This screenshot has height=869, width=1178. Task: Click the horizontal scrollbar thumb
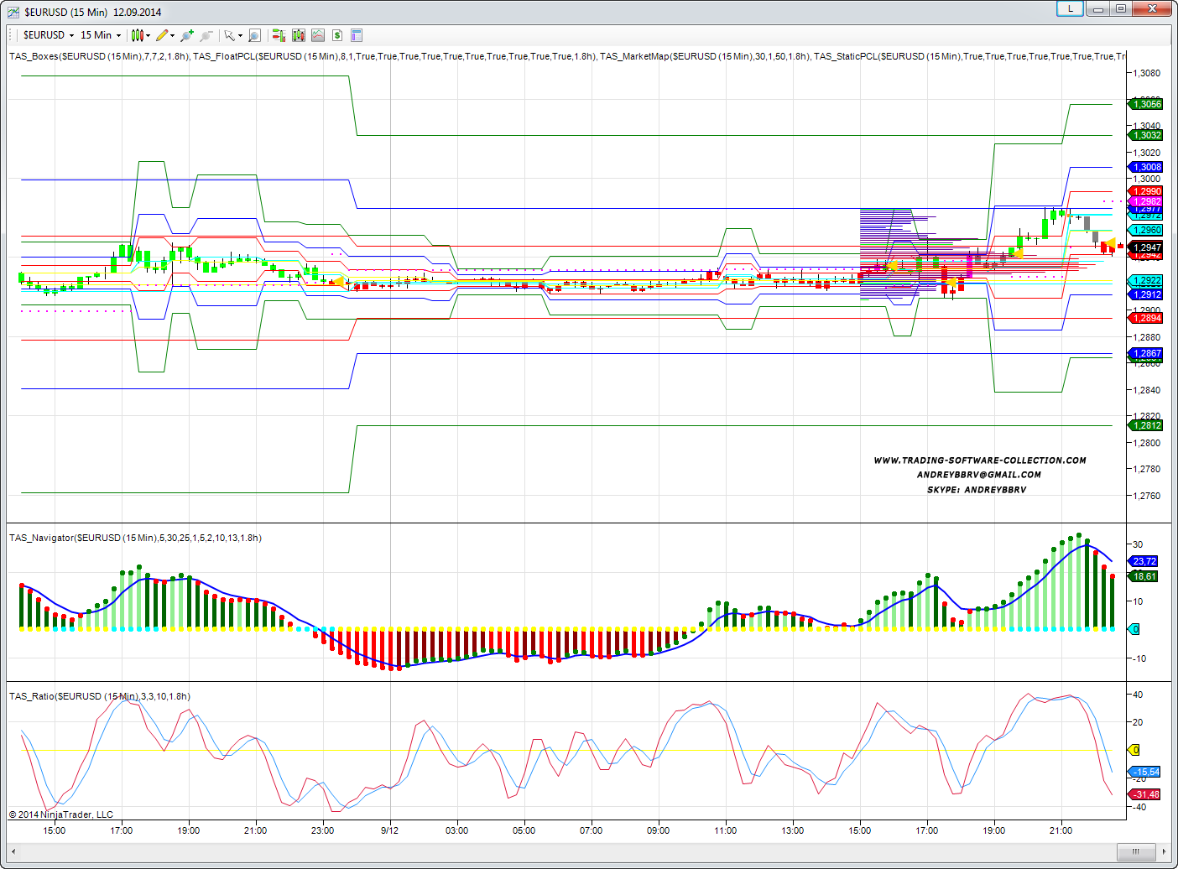coord(1135,852)
